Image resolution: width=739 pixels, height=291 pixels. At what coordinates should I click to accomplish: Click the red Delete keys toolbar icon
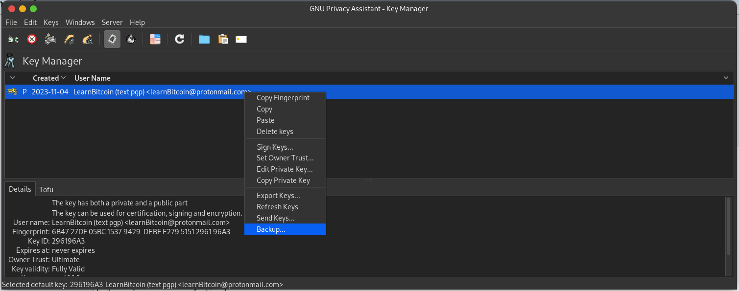32,39
